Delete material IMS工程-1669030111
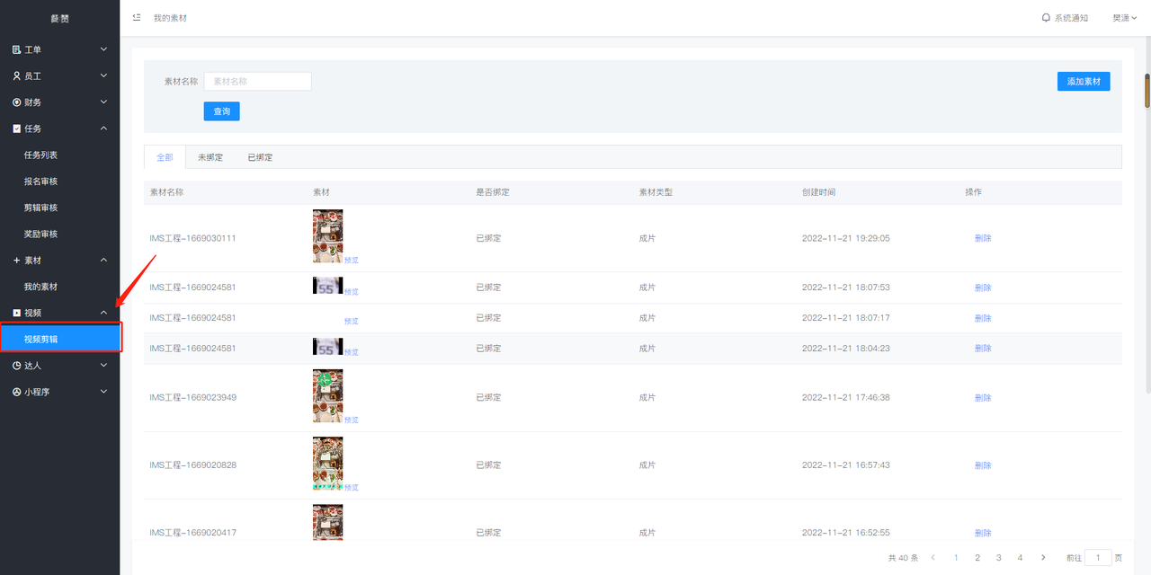The image size is (1151, 575). [x=983, y=238]
